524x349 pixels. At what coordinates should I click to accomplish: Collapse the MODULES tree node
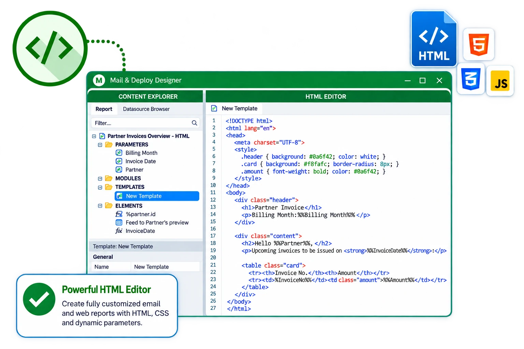[100, 179]
